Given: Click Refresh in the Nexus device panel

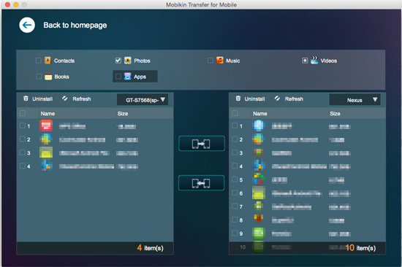Looking at the screenshot, I should point(294,98).
